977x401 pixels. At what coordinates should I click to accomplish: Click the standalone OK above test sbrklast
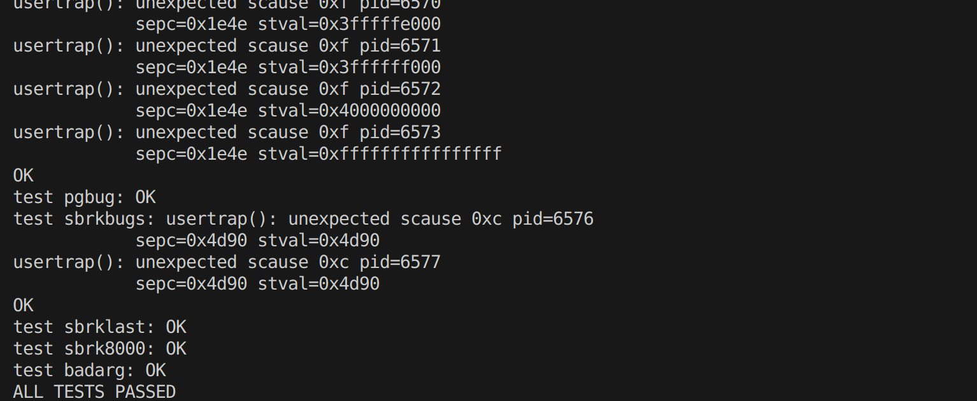click(24, 306)
